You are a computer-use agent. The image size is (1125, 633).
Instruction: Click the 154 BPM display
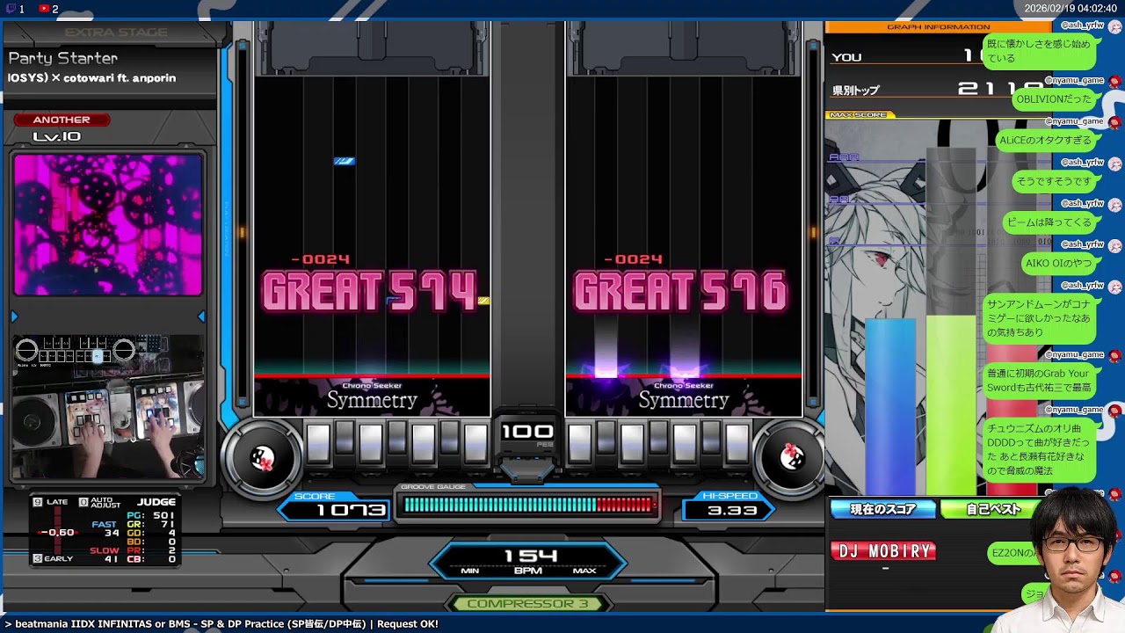[530, 561]
